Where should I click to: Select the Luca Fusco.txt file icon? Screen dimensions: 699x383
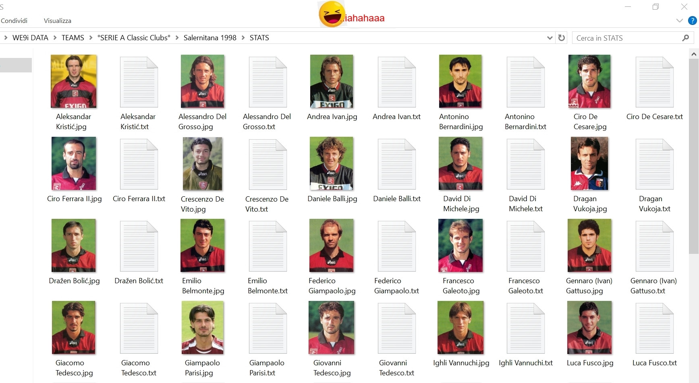654,328
